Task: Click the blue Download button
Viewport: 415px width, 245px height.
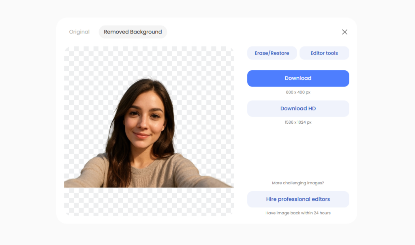Action: (298, 78)
